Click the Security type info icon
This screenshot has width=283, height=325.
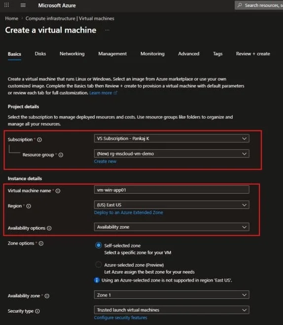click(37, 311)
